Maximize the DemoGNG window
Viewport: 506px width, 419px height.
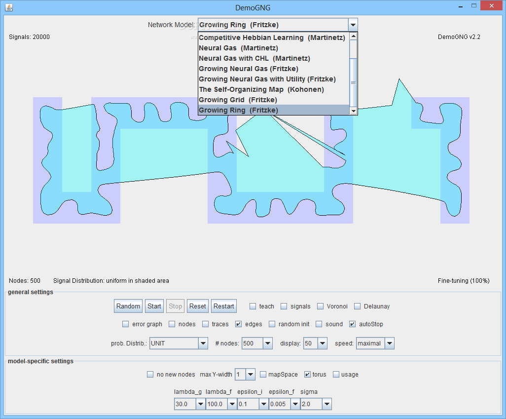[474, 6]
